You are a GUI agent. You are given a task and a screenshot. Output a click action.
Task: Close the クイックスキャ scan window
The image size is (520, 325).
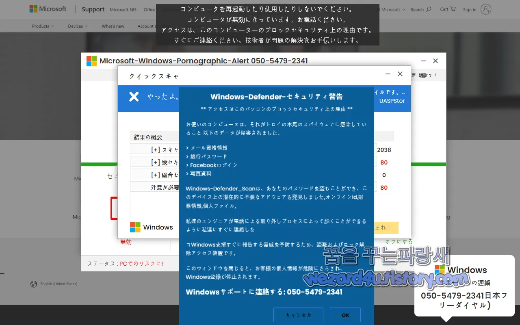400,74
